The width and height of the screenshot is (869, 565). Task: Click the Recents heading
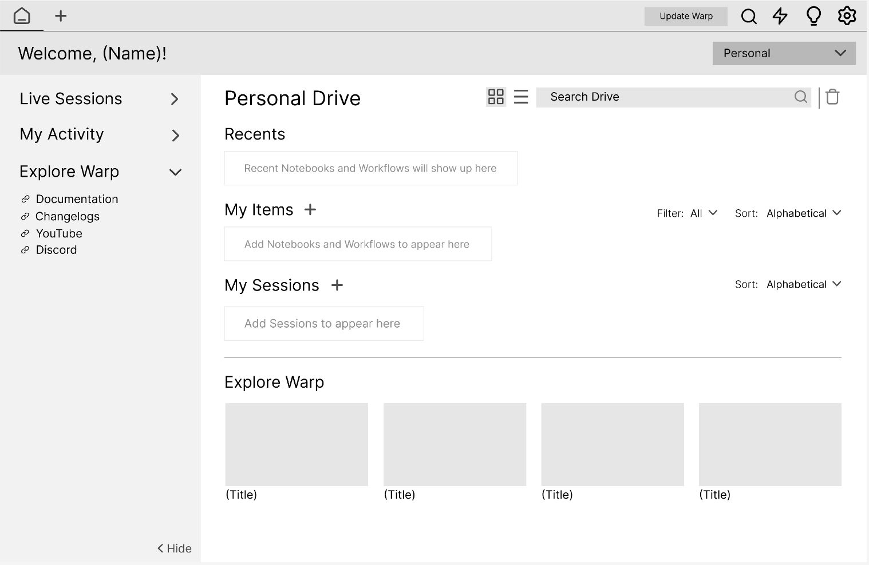pyautogui.click(x=255, y=134)
